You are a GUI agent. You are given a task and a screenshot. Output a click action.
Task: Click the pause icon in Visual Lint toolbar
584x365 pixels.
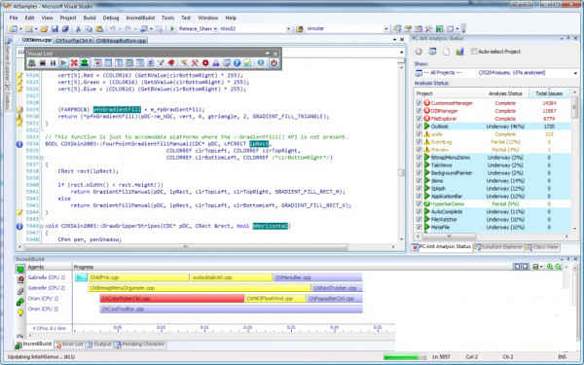tap(53, 63)
